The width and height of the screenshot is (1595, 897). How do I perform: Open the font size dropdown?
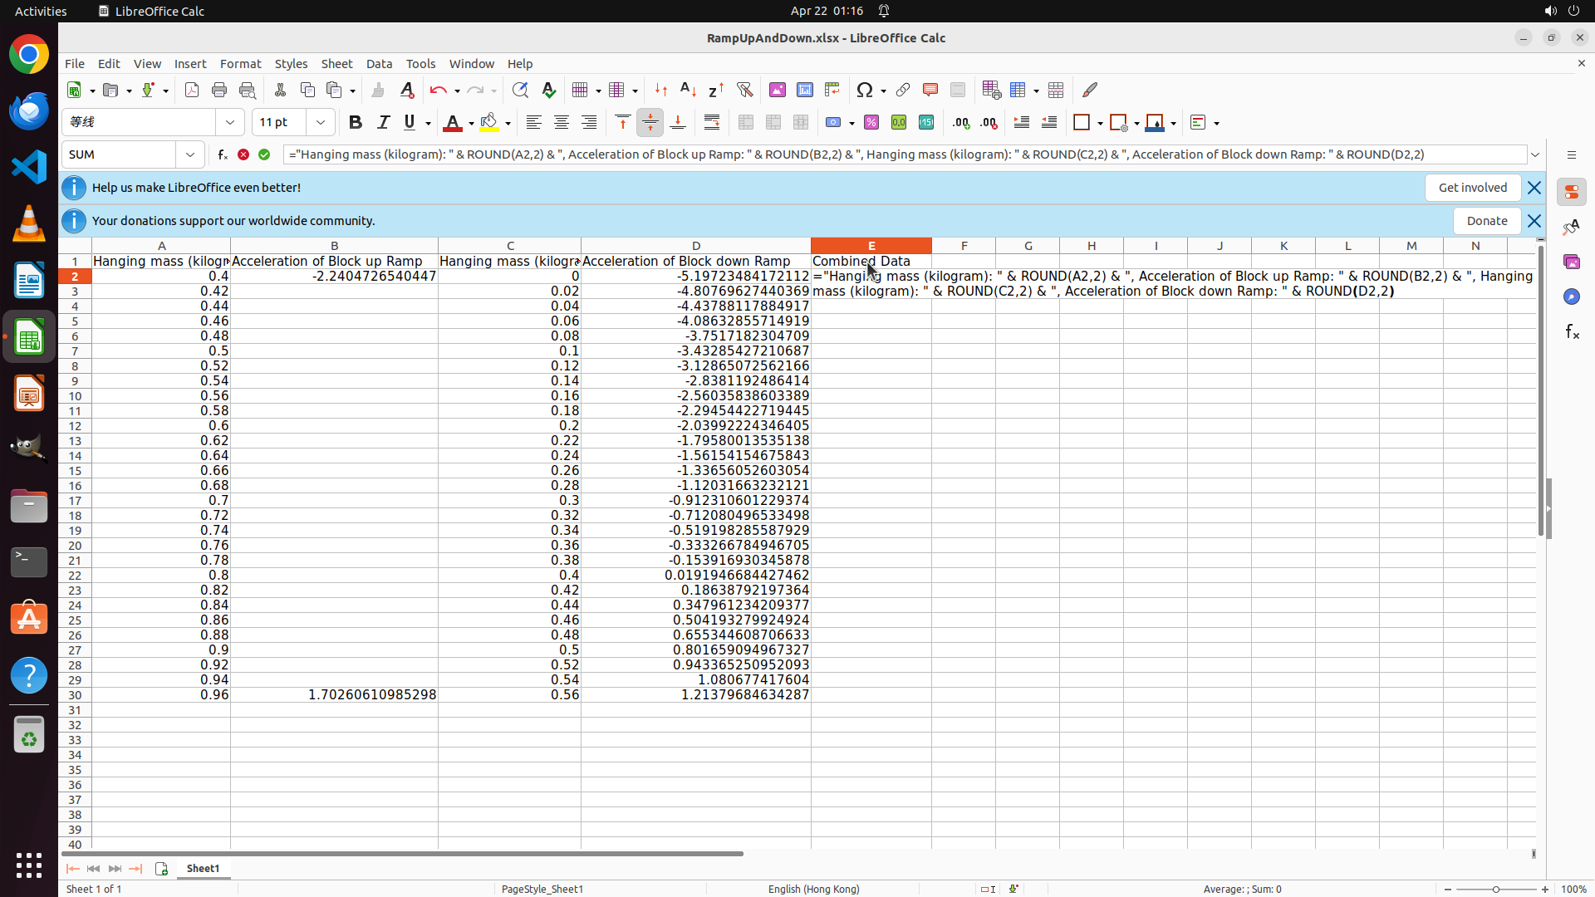pyautogui.click(x=321, y=122)
